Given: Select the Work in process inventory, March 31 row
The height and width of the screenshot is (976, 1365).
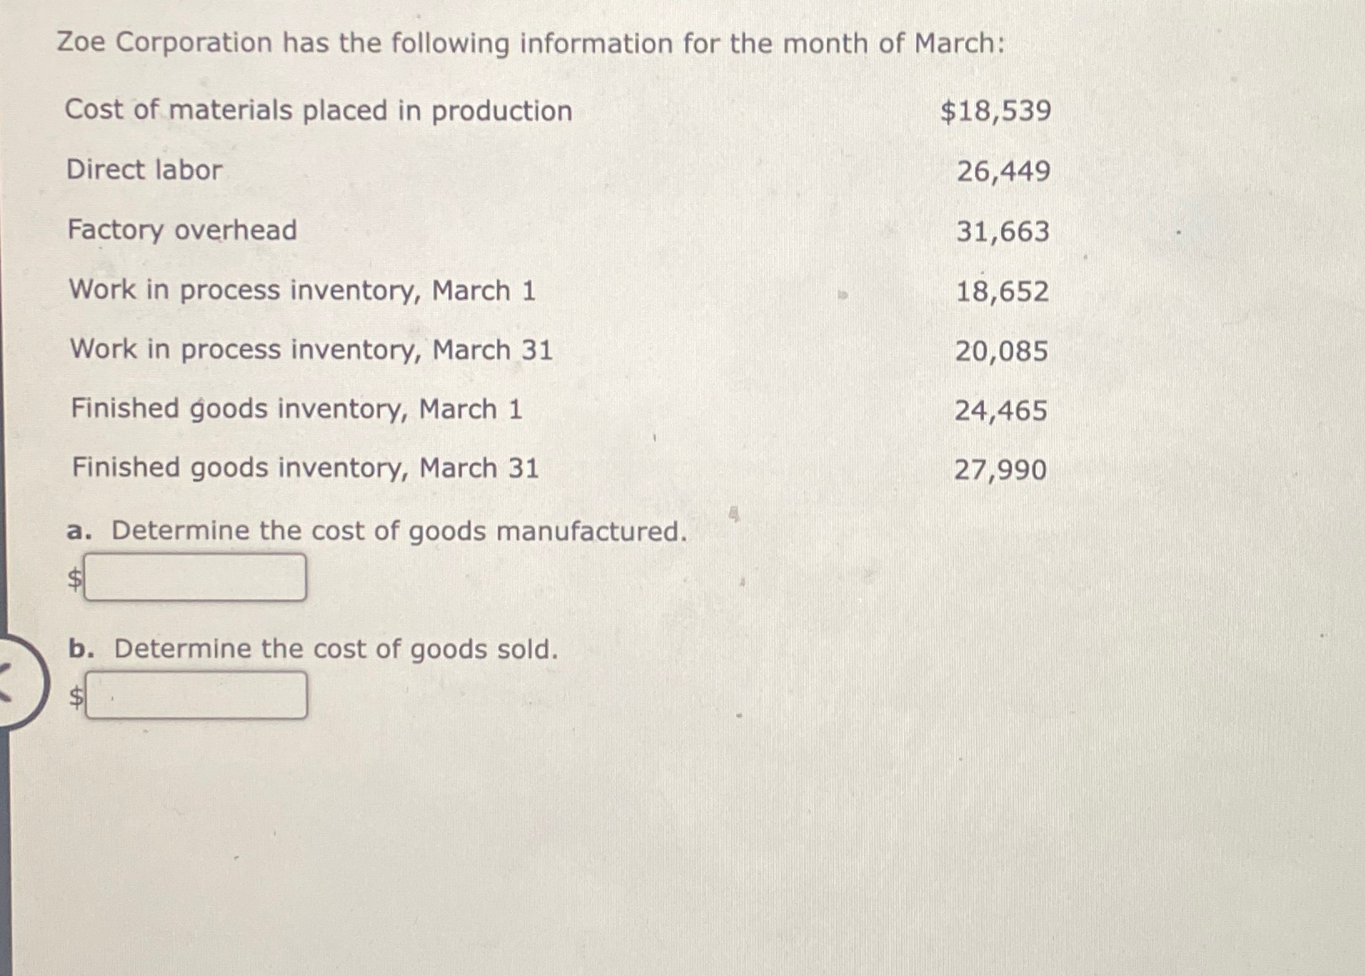Looking at the screenshot, I should point(310,351).
